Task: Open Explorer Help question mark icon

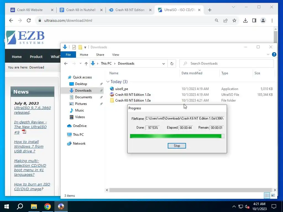Action: click(x=274, y=54)
